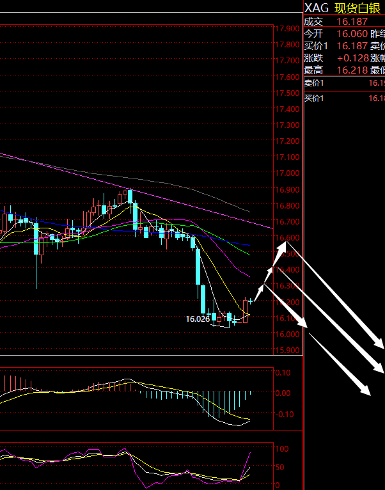The width and height of the screenshot is (385, 490).
Task: Click the 15.900 price axis label
Action: tap(287, 351)
